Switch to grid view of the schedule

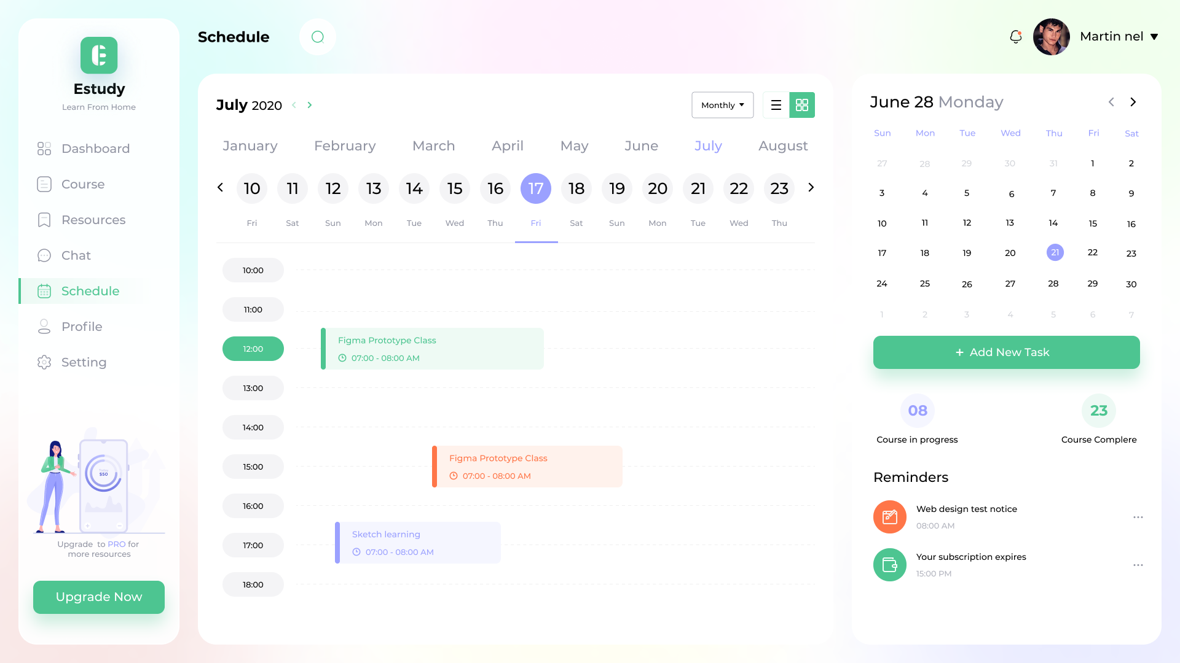801,105
